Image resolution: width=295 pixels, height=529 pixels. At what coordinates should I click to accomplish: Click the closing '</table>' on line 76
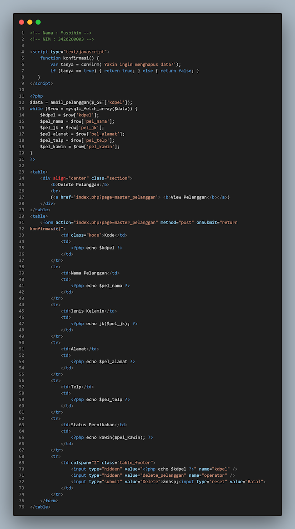tap(40, 507)
